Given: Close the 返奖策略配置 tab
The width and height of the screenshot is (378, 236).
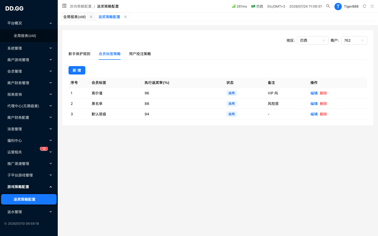Looking at the screenshot, I should [125, 17].
